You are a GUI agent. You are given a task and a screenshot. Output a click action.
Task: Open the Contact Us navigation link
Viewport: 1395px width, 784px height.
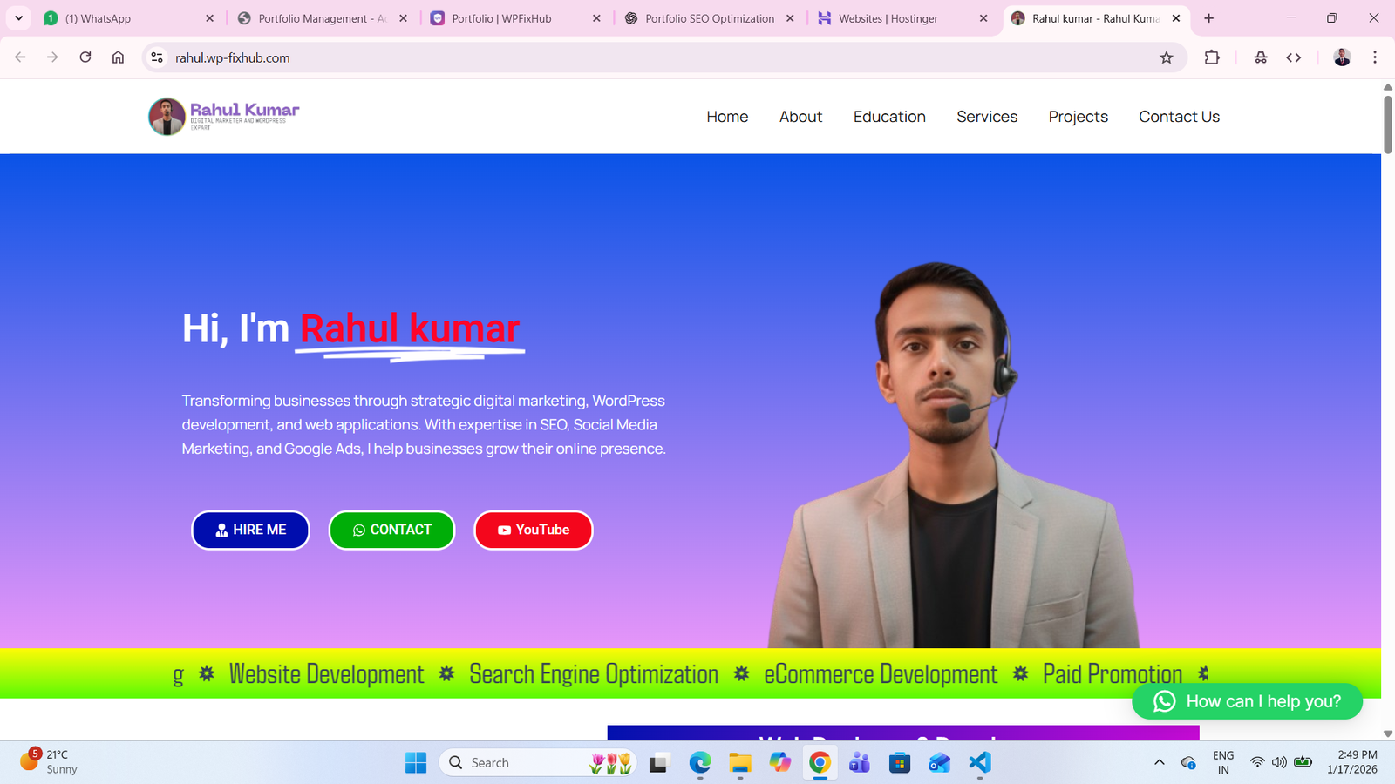click(x=1179, y=116)
